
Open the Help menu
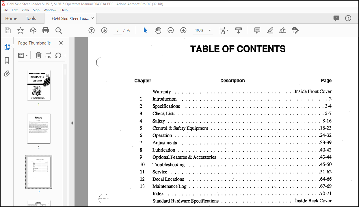[x=64, y=10]
